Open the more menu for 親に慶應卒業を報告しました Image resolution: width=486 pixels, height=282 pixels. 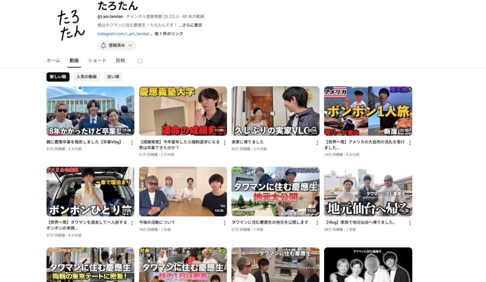132,143
